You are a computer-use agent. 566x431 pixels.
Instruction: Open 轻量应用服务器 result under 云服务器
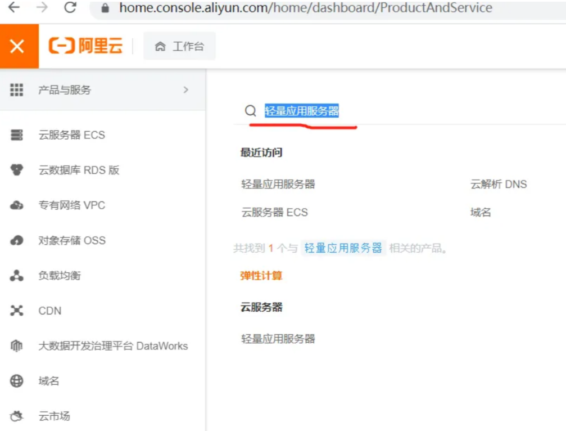point(278,339)
